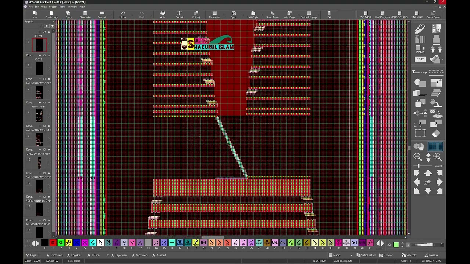The width and height of the screenshot is (470, 264).
Task: Open the Control tool
Action: (180, 15)
